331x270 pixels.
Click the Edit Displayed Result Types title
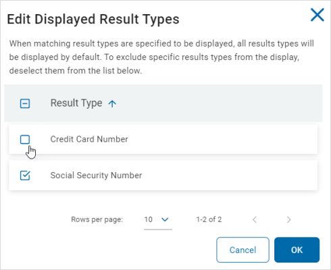click(x=93, y=19)
